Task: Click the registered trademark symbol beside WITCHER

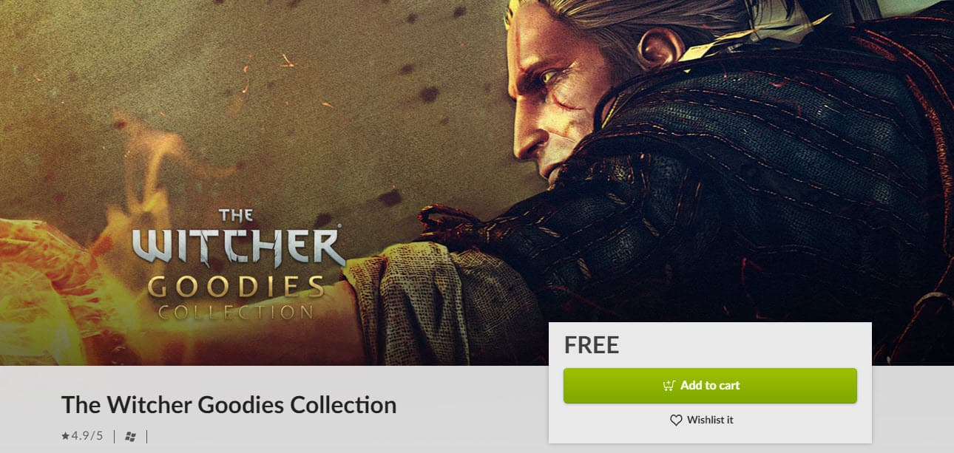Action: 339,227
